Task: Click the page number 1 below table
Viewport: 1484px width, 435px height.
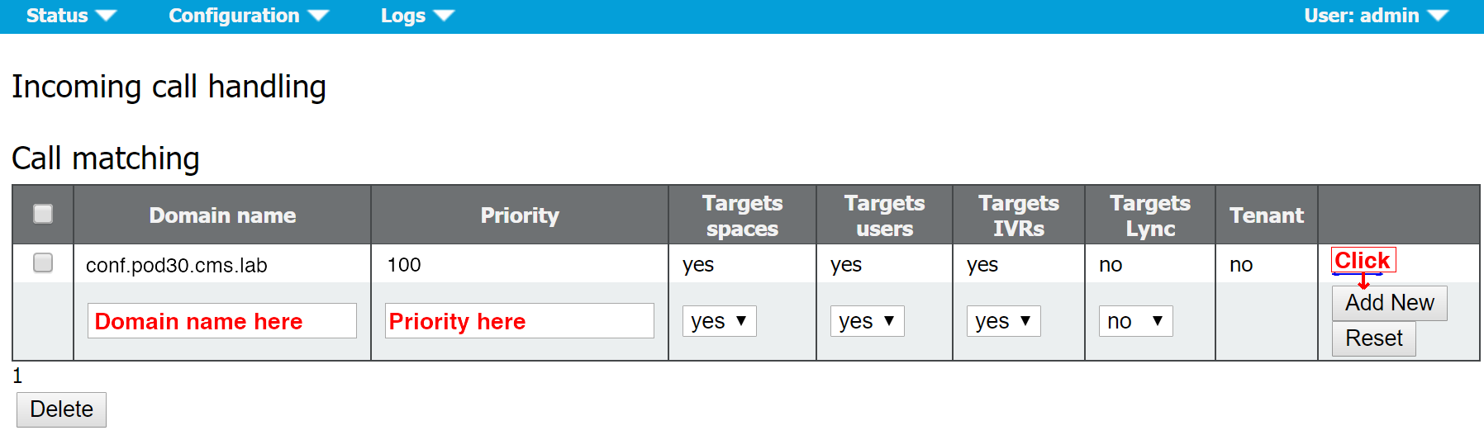Action: click(x=17, y=376)
